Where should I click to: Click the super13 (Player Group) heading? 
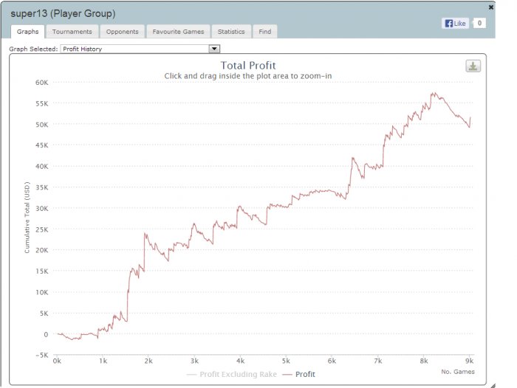[63, 13]
